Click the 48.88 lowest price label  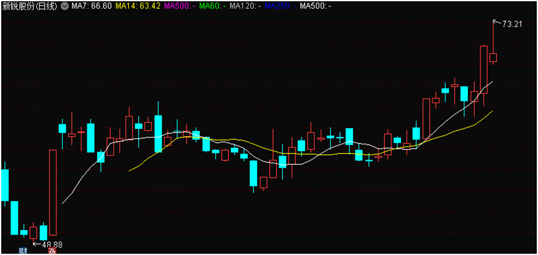[52, 244]
